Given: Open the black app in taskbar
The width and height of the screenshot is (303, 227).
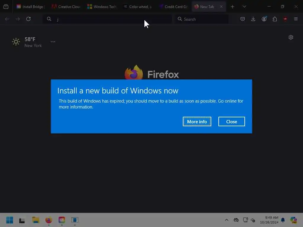Looking at the screenshot, I should 22,220.
